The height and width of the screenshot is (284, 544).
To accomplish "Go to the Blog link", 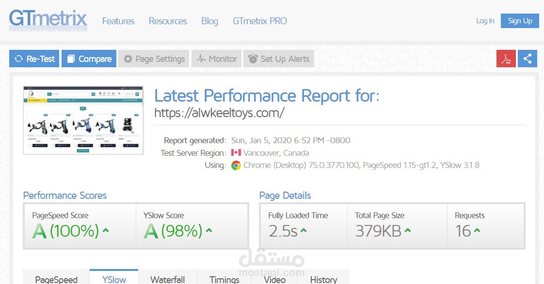I will pos(210,21).
